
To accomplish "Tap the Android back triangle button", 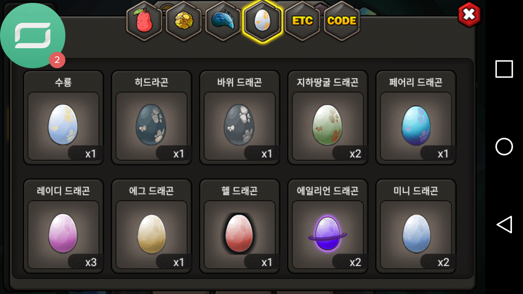I will tap(504, 225).
